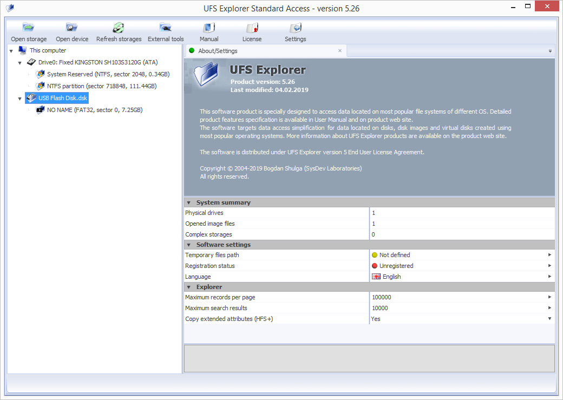
Task: Click the Copyright SysDev Laboratories line
Action: coord(281,168)
